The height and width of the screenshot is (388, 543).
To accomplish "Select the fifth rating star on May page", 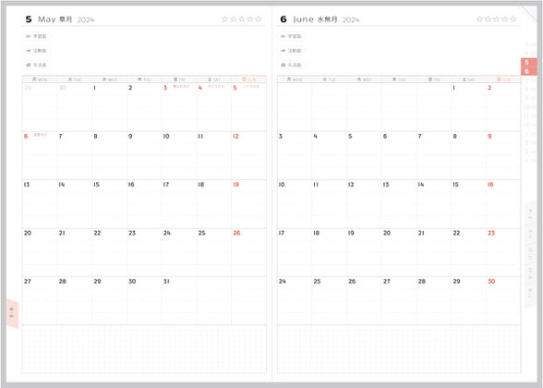I will click(x=259, y=19).
